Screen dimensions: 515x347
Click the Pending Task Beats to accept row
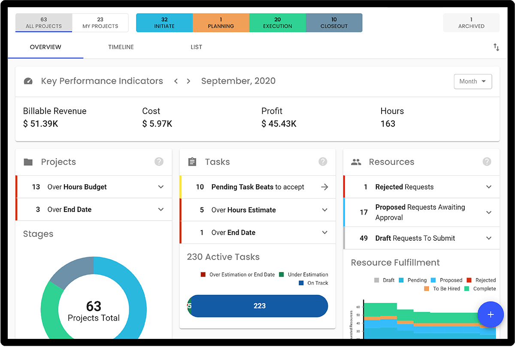coord(258,187)
